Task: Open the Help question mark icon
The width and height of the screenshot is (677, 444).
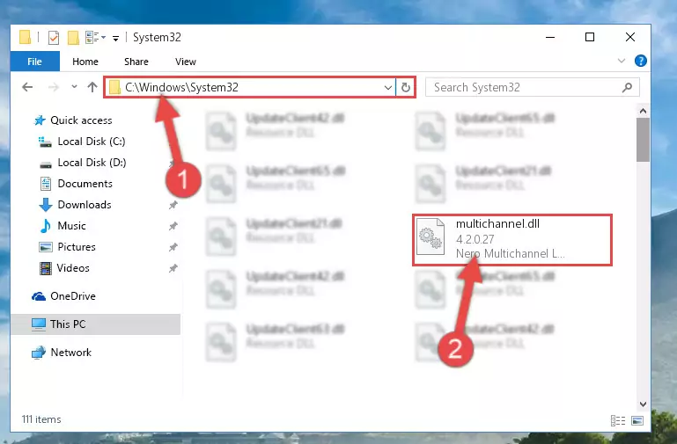Action: [x=641, y=61]
